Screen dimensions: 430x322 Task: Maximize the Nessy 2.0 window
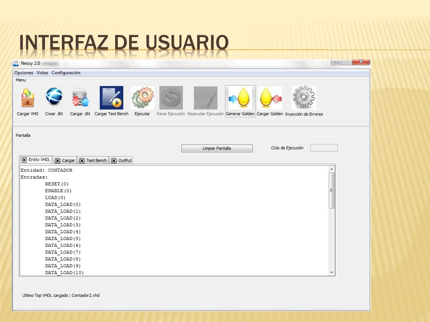tap(347, 62)
